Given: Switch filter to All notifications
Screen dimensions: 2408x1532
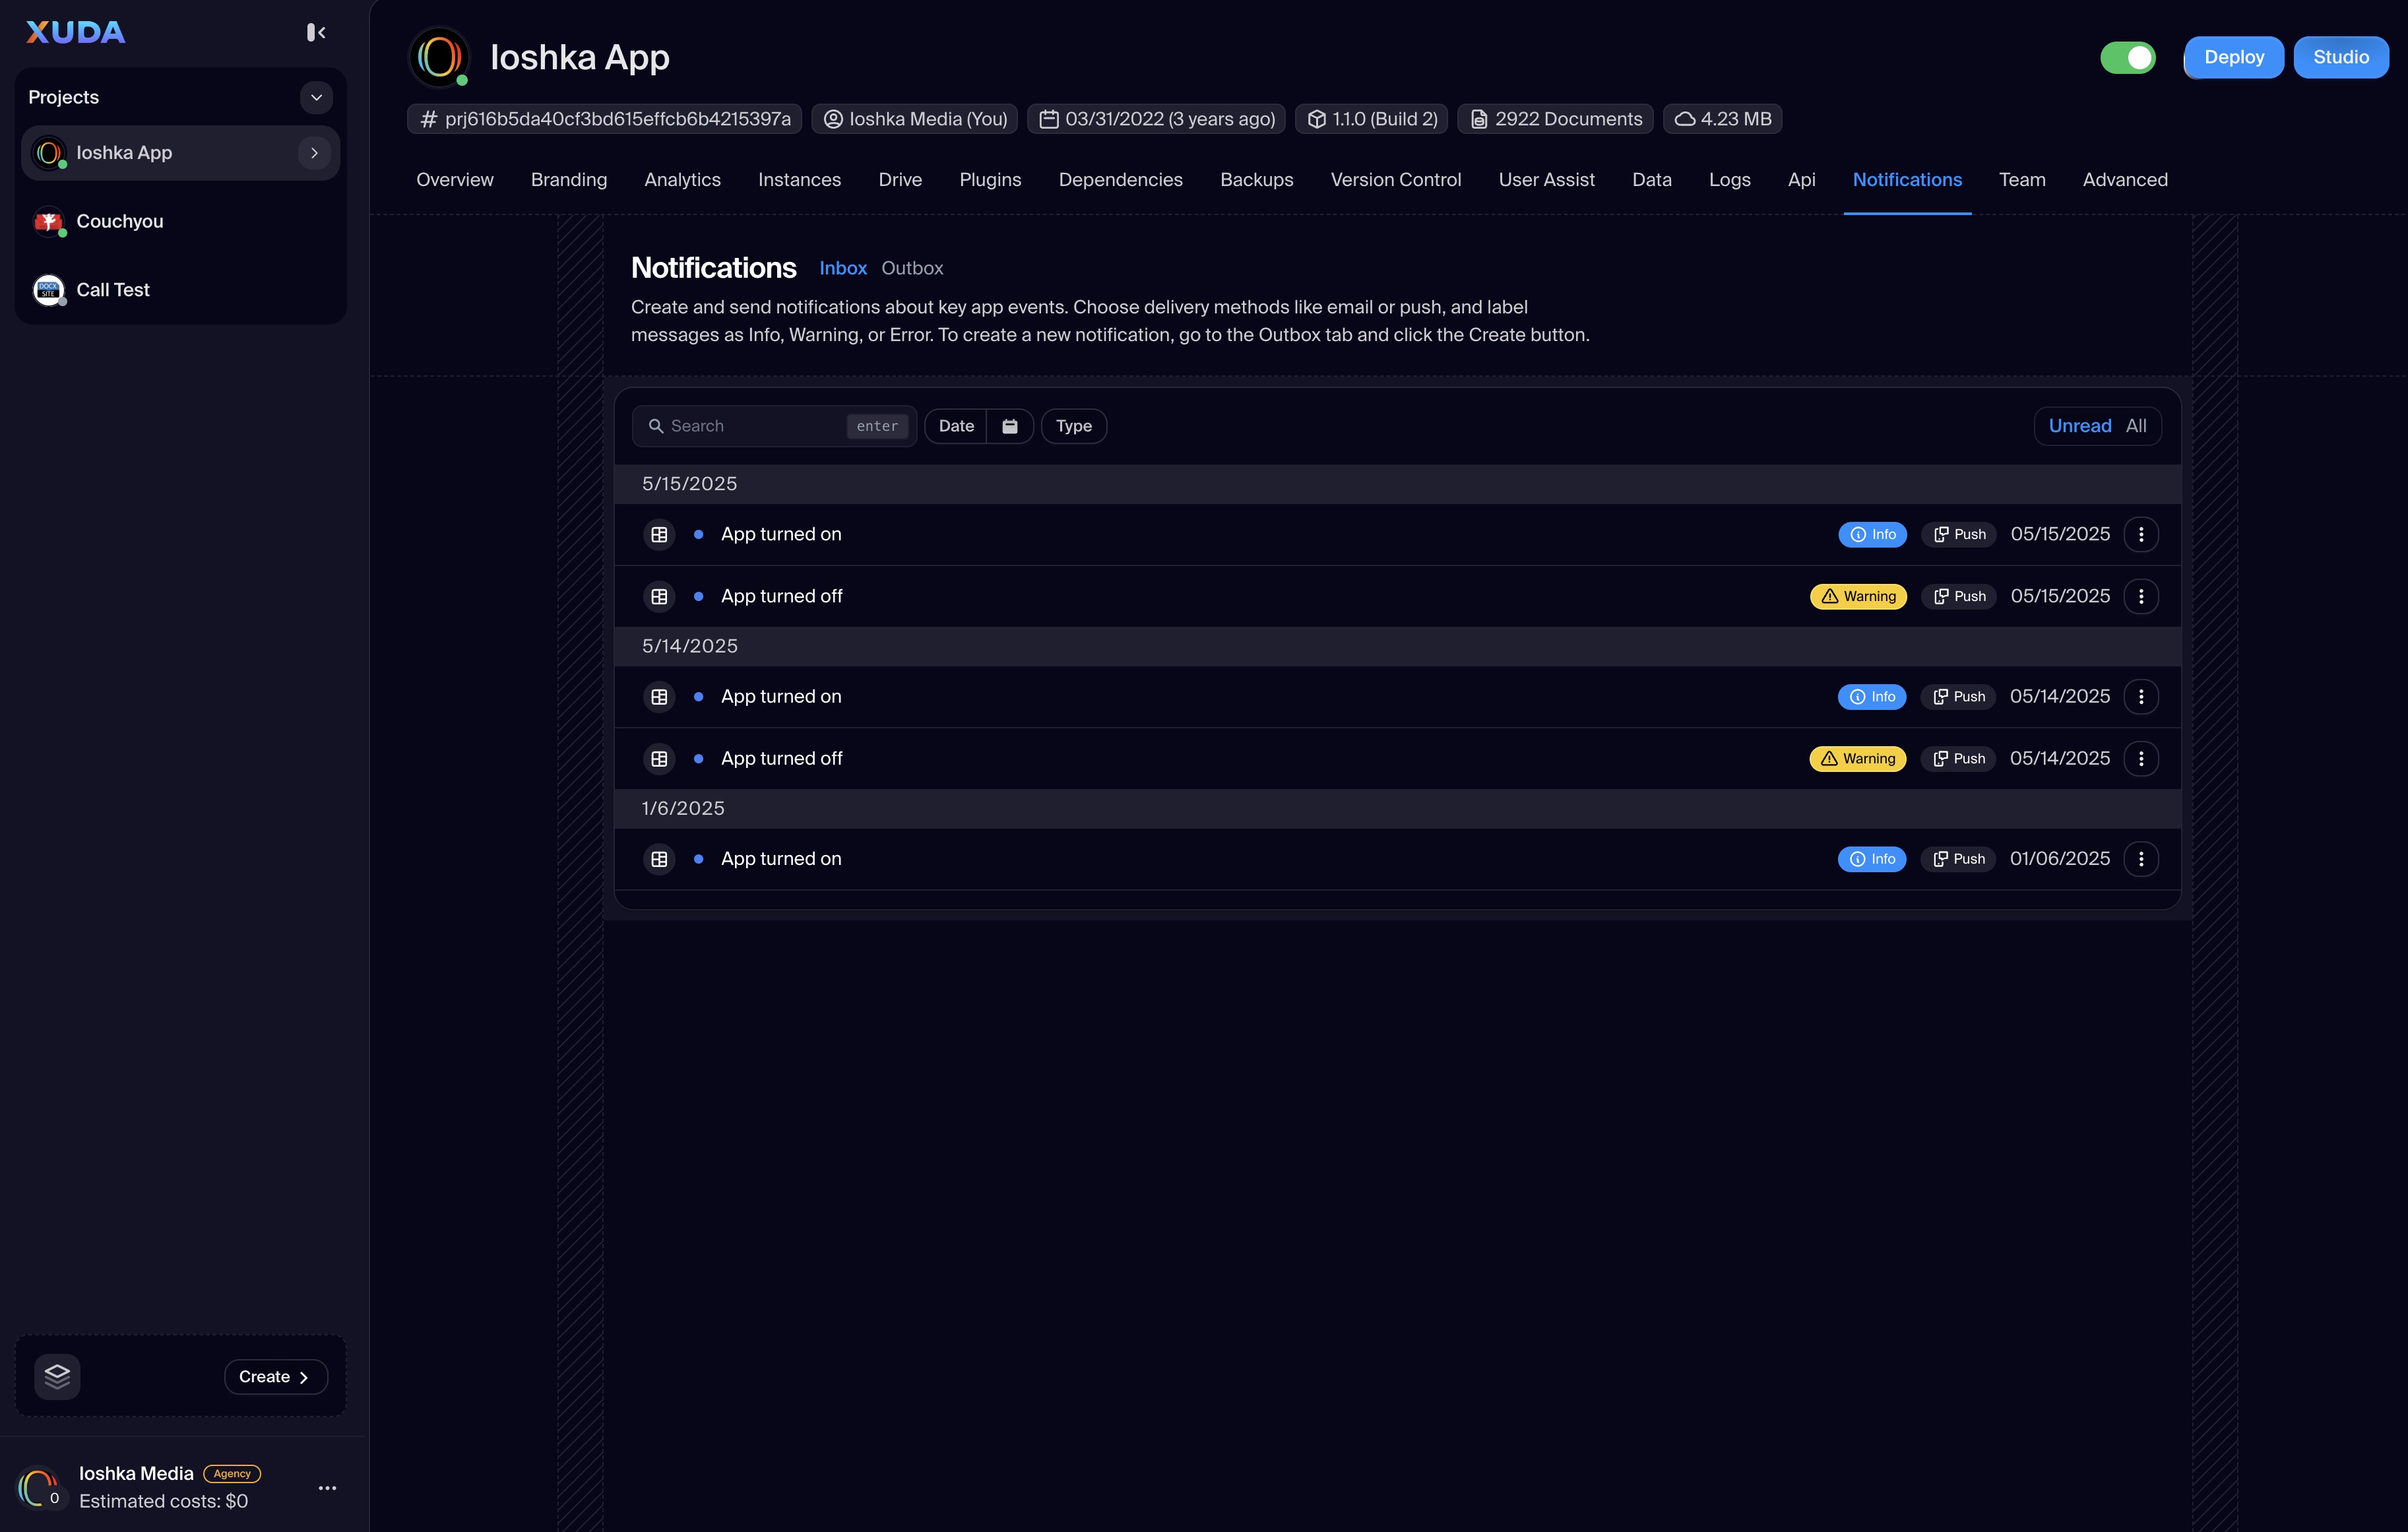Looking at the screenshot, I should pyautogui.click(x=2136, y=426).
